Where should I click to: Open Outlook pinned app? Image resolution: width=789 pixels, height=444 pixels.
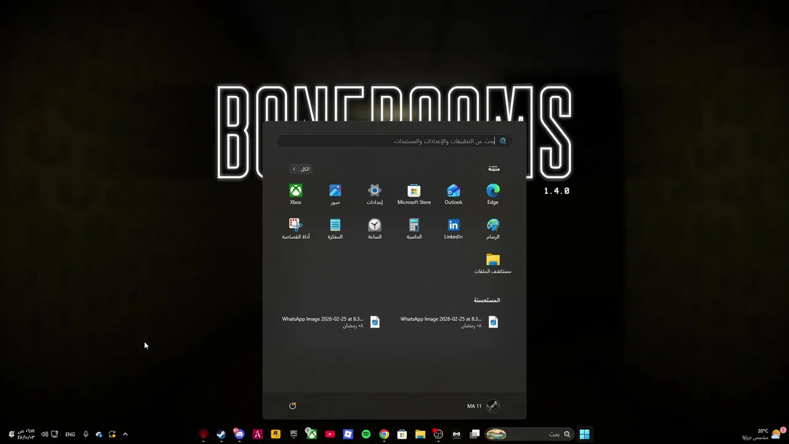pyautogui.click(x=454, y=194)
